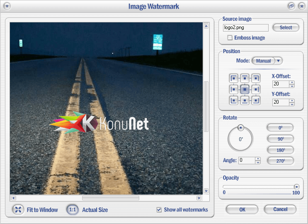Open the position Mode dropdown
The width and height of the screenshot is (308, 224).
(279, 61)
